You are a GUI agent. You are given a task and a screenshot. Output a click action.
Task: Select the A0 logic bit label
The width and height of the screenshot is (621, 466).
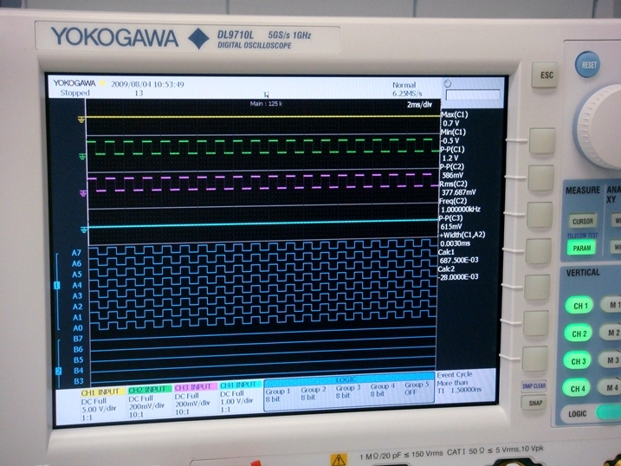78,327
